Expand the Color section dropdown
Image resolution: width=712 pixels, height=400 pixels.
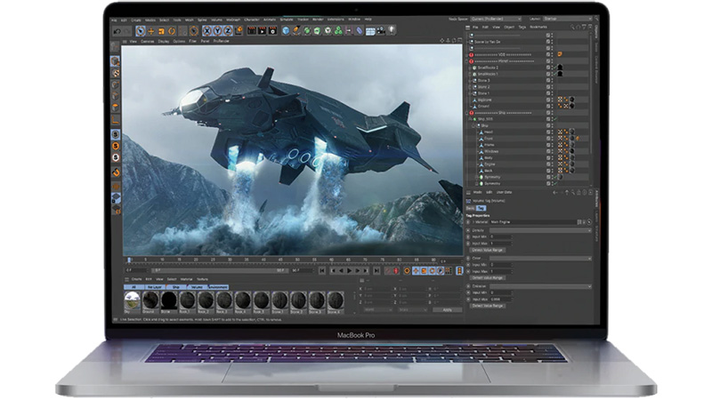(540, 259)
